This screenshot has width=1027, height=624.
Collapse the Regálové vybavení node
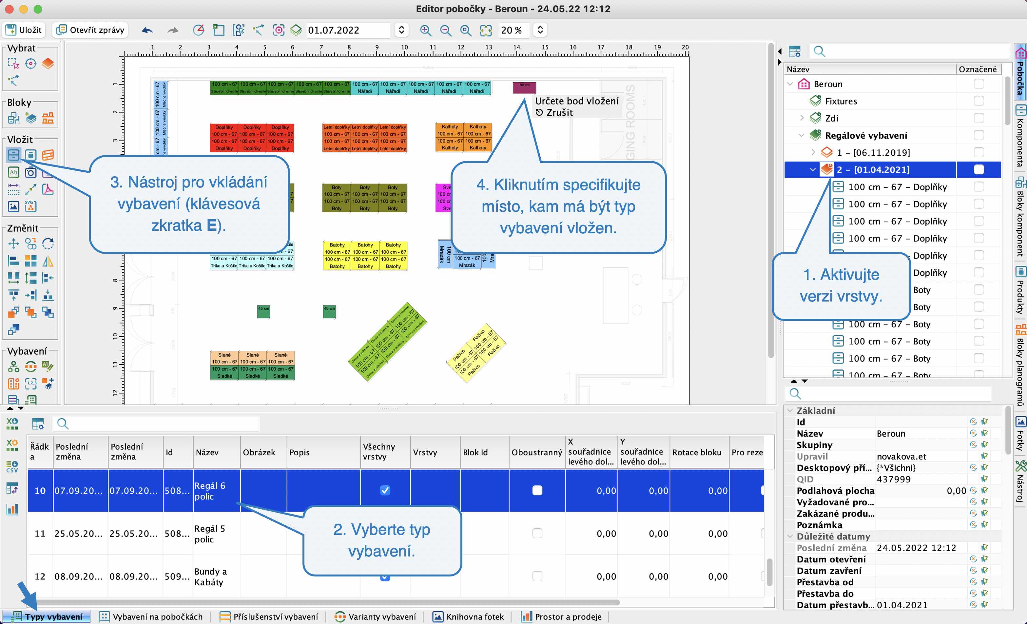(x=802, y=135)
